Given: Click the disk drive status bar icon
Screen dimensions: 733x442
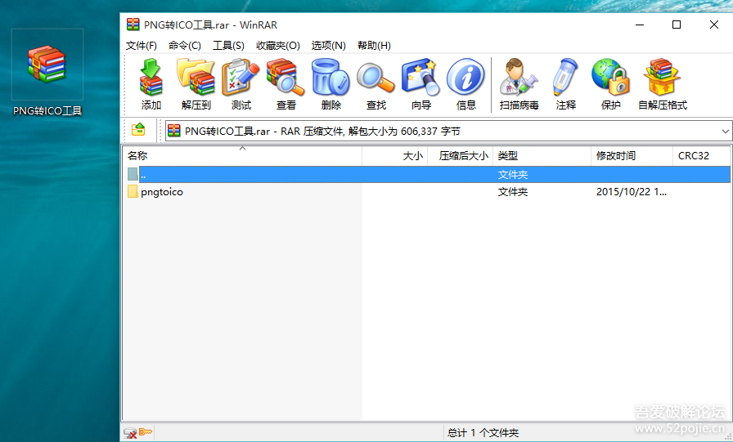Looking at the screenshot, I should 130,433.
